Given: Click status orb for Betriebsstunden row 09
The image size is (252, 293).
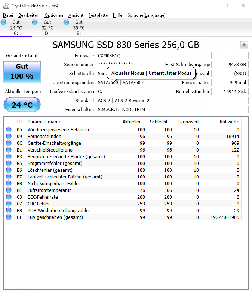Looking at the screenshot, I should tap(9, 136).
